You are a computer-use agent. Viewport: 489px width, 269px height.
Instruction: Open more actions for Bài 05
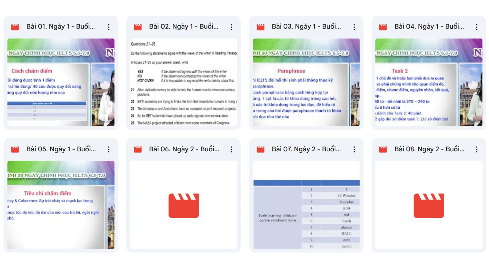(x=109, y=149)
